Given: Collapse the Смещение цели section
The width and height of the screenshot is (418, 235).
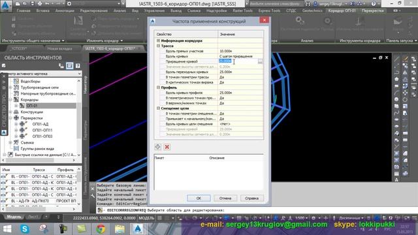Looking at the screenshot, I should [158, 108].
